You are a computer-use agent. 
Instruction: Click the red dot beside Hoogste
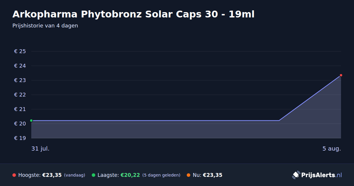click(14, 175)
